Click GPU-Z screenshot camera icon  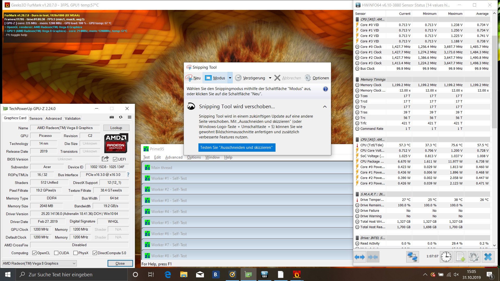112,117
